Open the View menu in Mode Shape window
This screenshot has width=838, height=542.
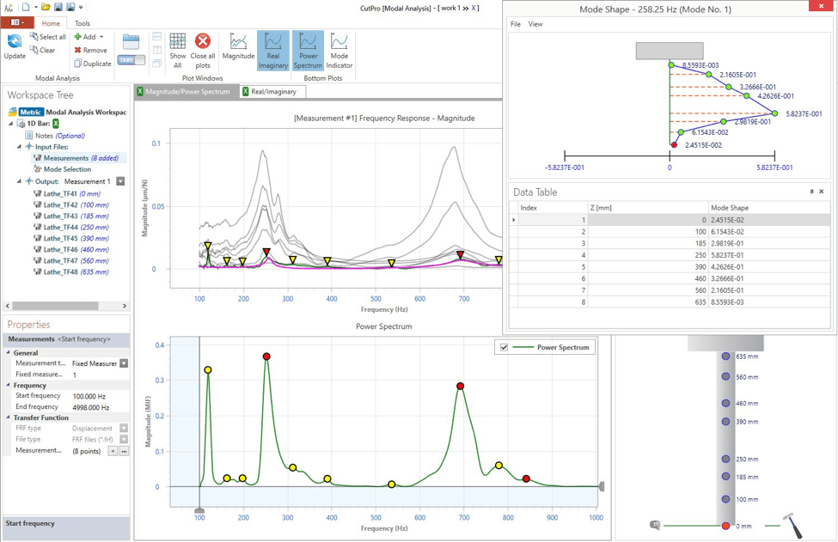[535, 24]
